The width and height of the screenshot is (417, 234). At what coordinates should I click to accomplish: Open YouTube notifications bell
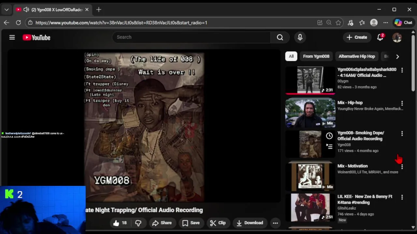380,37
